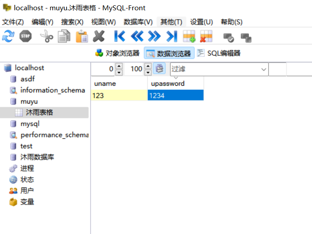Viewport: 312px width, 234px height.
Task: Click the Insert row icon
Action: click(189, 36)
